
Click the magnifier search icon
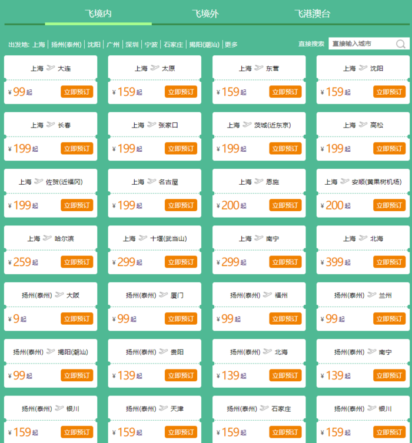(401, 44)
